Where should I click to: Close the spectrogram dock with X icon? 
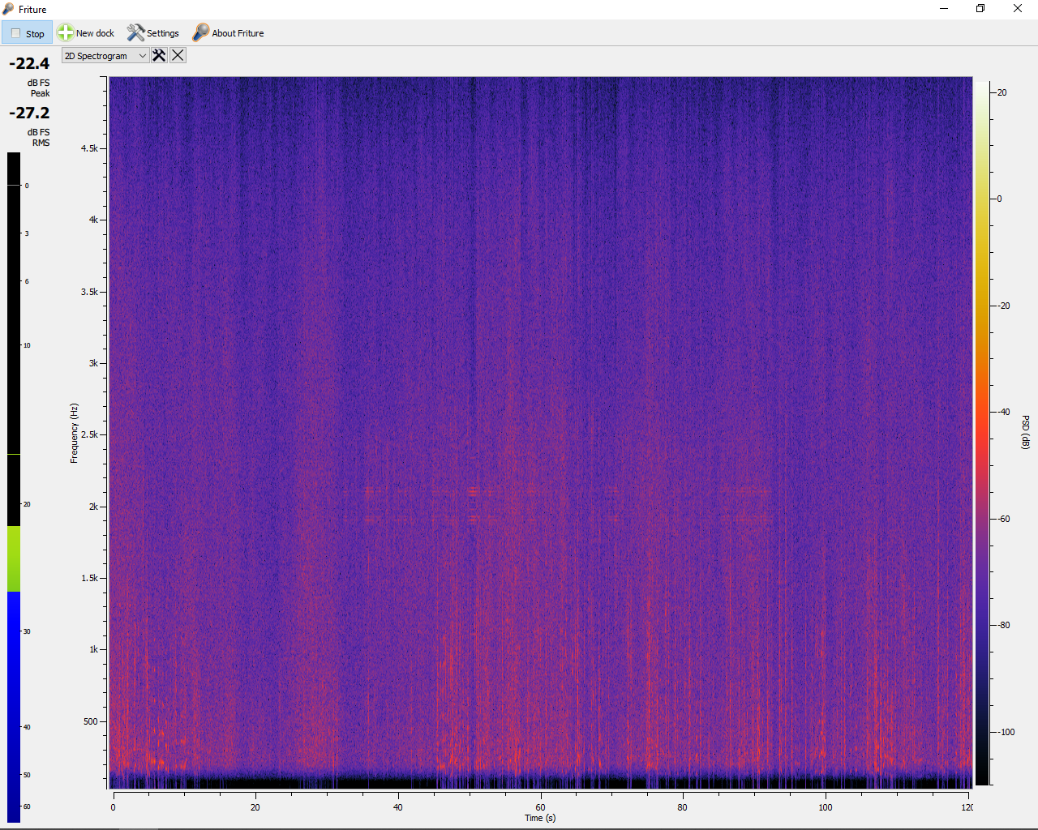(178, 55)
